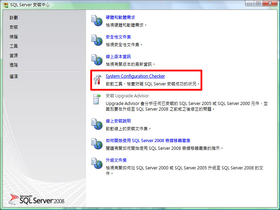Screen dimensions: 280x210
Task: Select 選項 in the left sidebar
Action: coord(14,76)
